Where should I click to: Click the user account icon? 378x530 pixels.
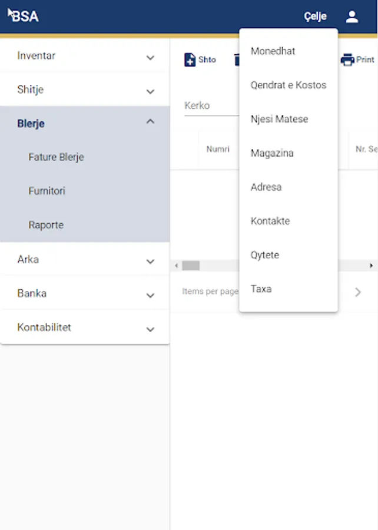click(x=352, y=16)
